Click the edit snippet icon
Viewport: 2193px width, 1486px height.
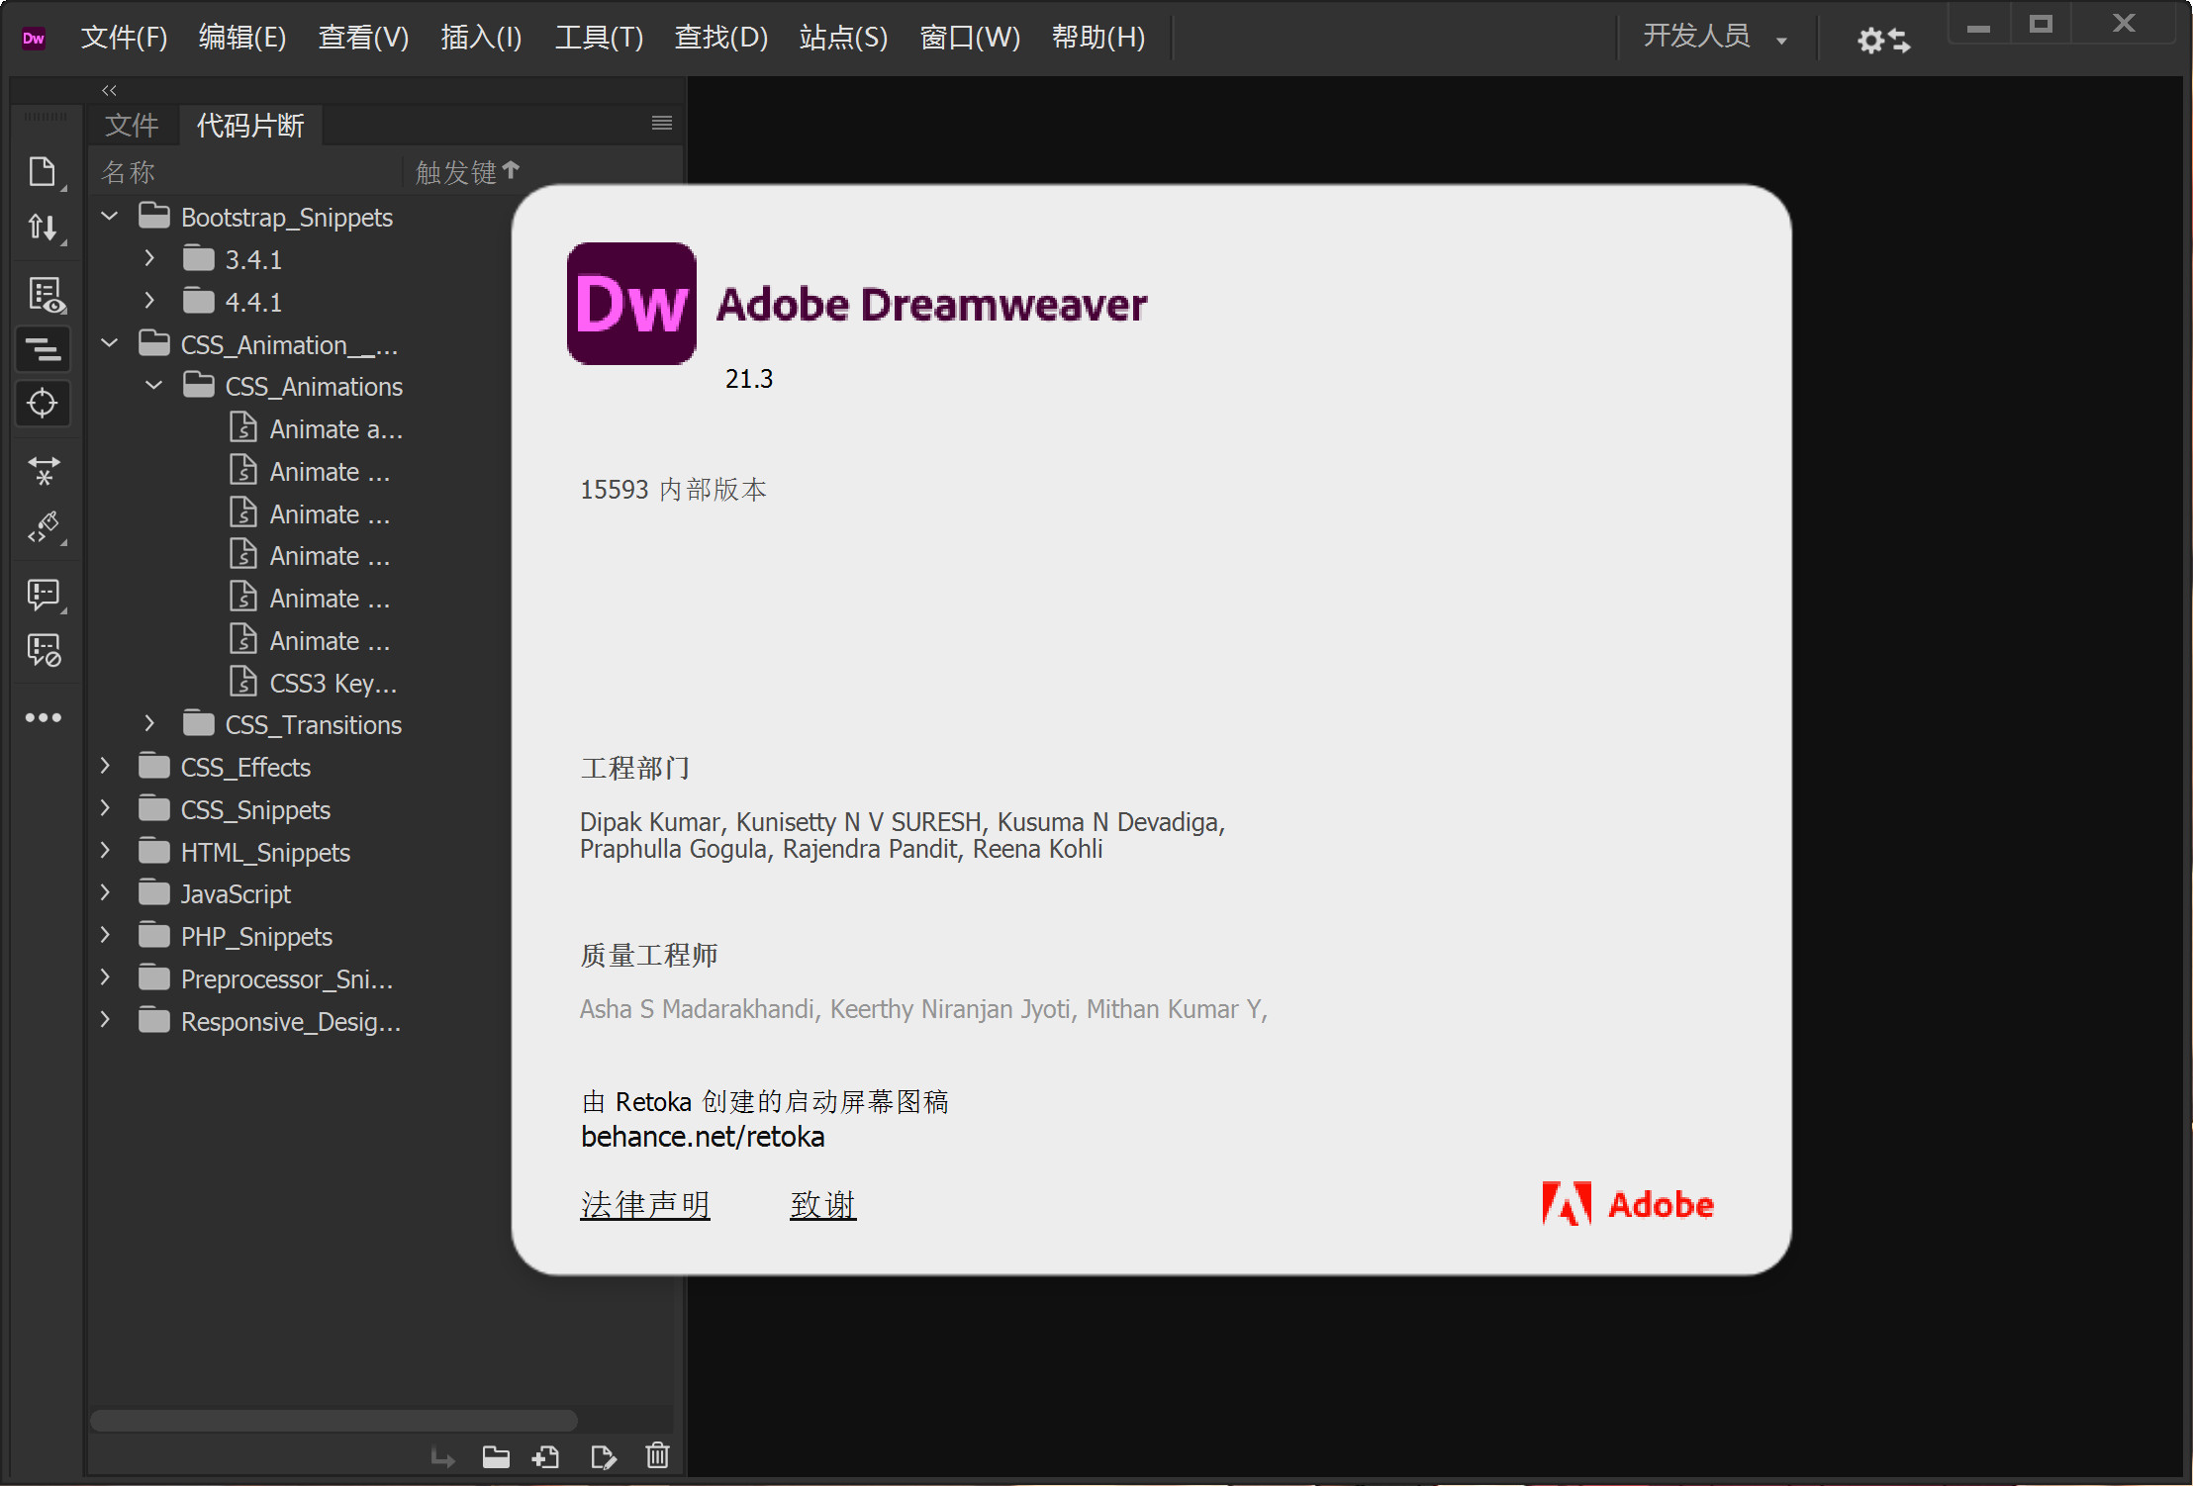pyautogui.click(x=603, y=1456)
